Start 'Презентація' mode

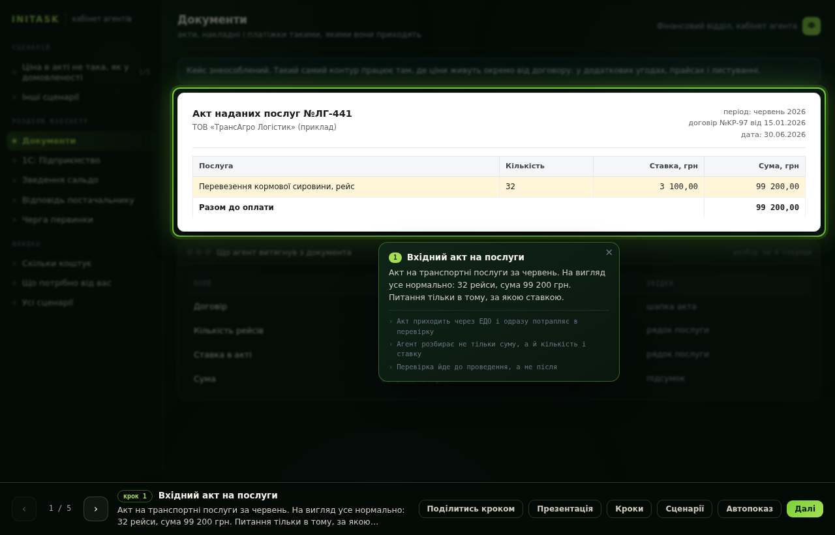[565, 509]
